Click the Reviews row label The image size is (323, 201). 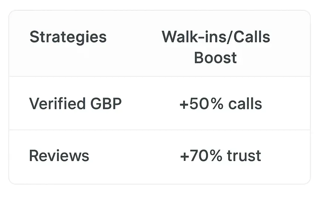(x=59, y=156)
